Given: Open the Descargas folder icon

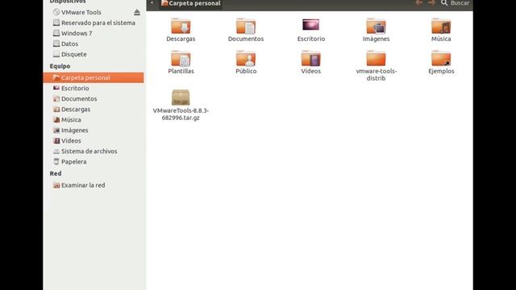Looking at the screenshot, I should tap(181, 26).
